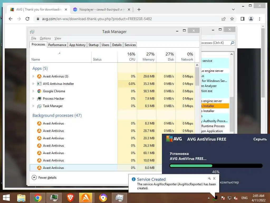Open Chrome side panel
The height and width of the screenshot is (203, 270).
243,19
